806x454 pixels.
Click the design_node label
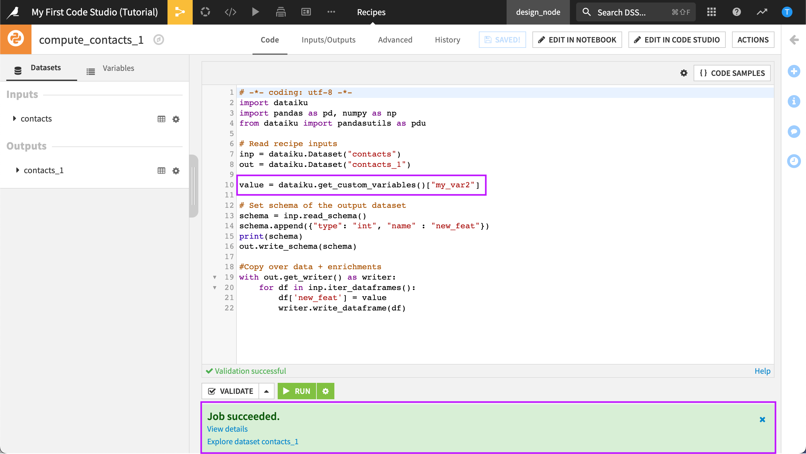click(x=538, y=12)
